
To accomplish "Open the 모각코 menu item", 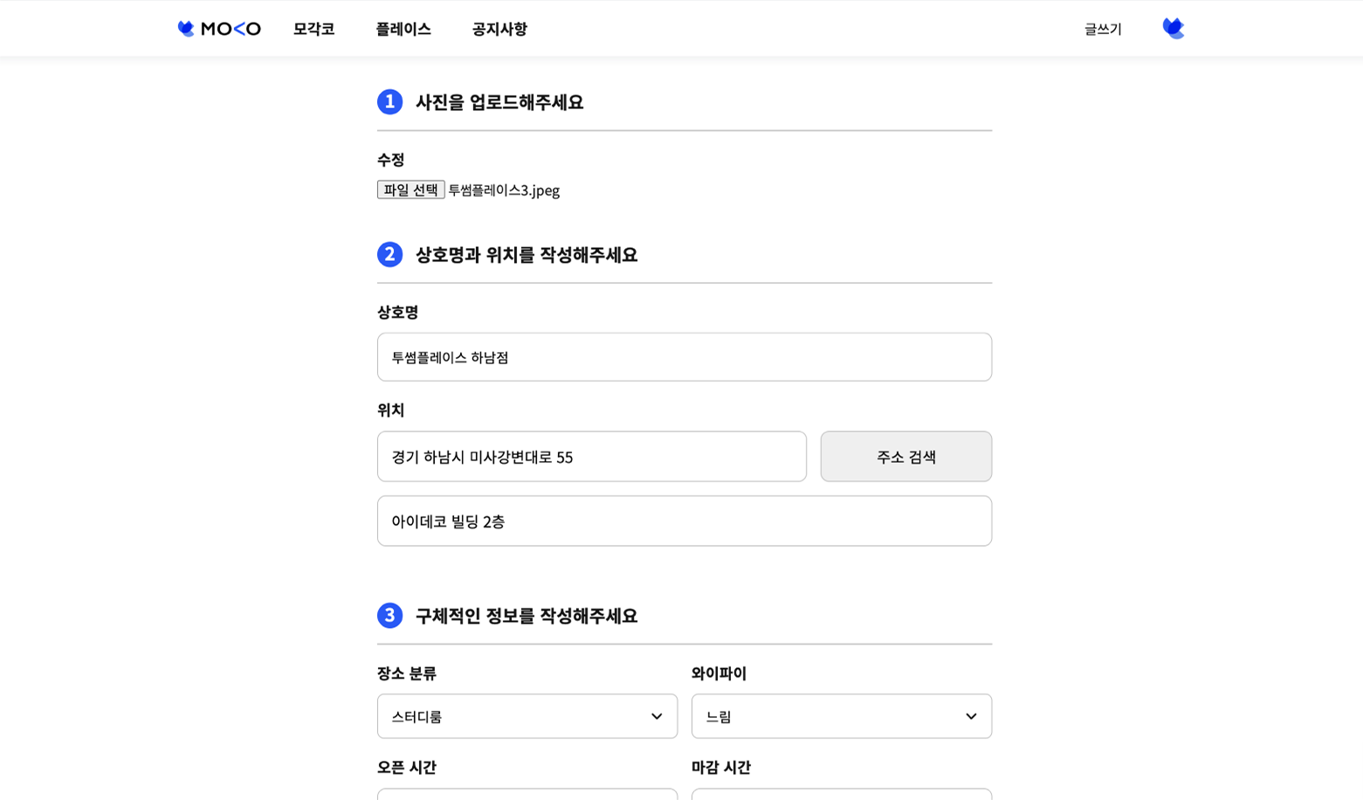I will pos(313,29).
